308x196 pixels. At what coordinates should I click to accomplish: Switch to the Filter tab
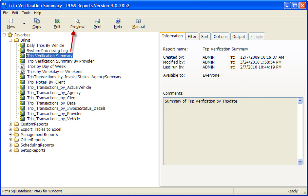pos(192,36)
